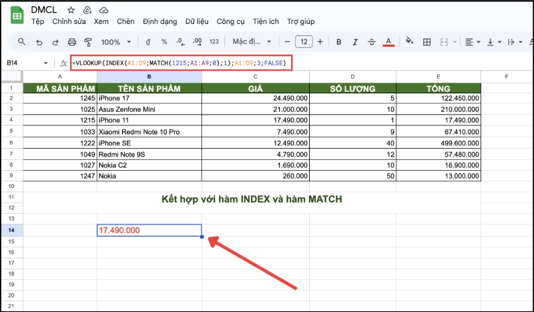Screen dimensions: 534x312
Task: Select cell with 17.490.000 in row 14
Action: (x=149, y=231)
